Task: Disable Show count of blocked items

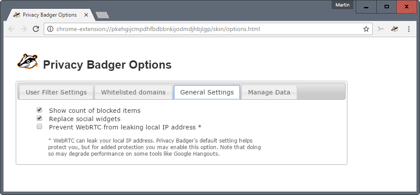Action: 39,110
